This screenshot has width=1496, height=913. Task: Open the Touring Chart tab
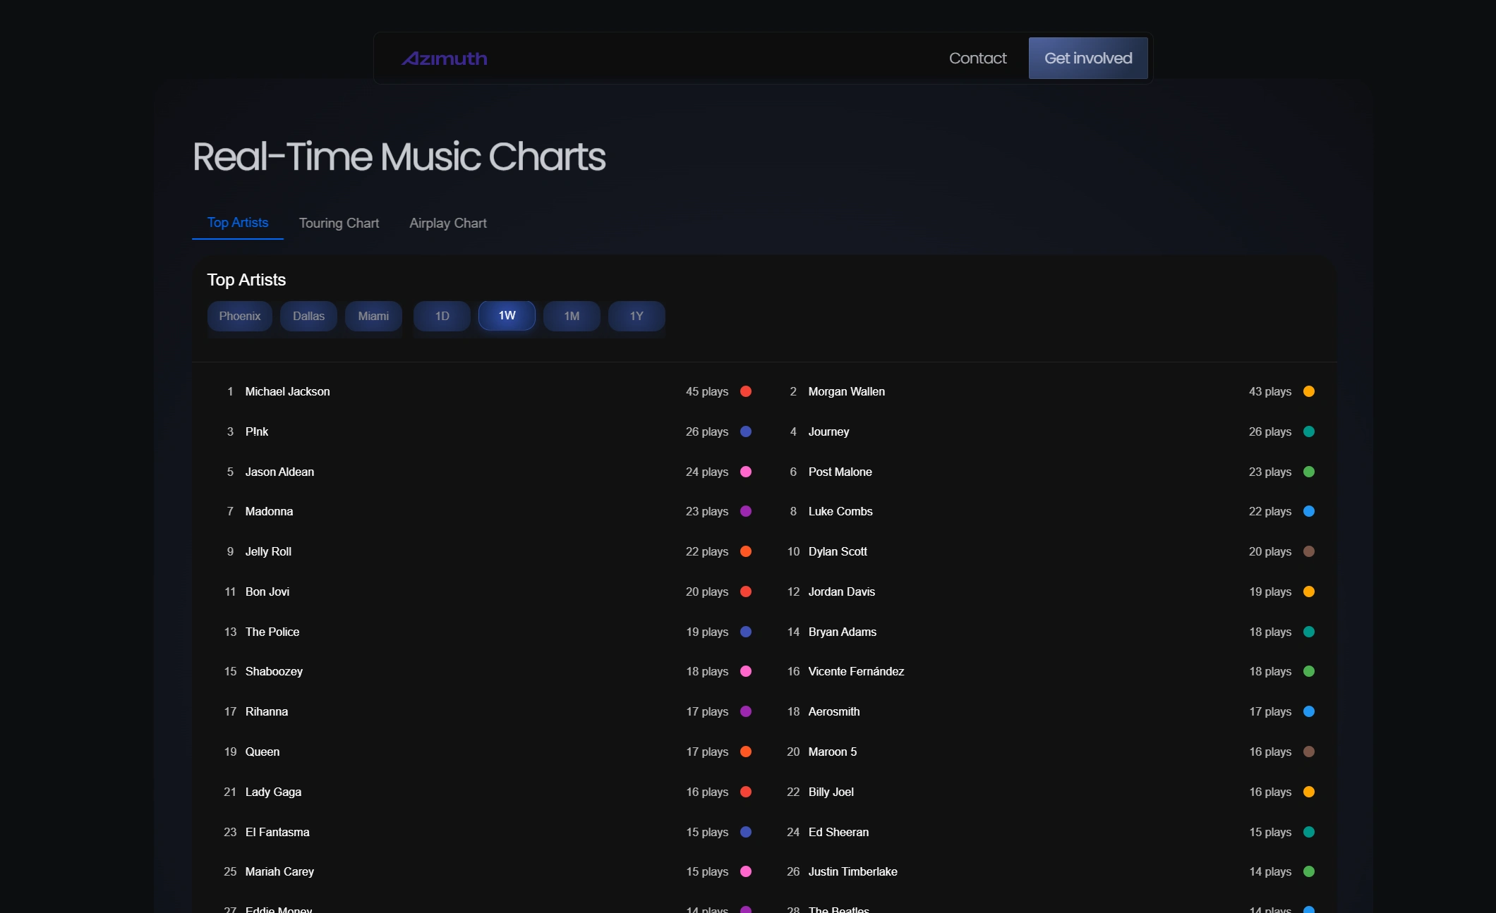[339, 223]
